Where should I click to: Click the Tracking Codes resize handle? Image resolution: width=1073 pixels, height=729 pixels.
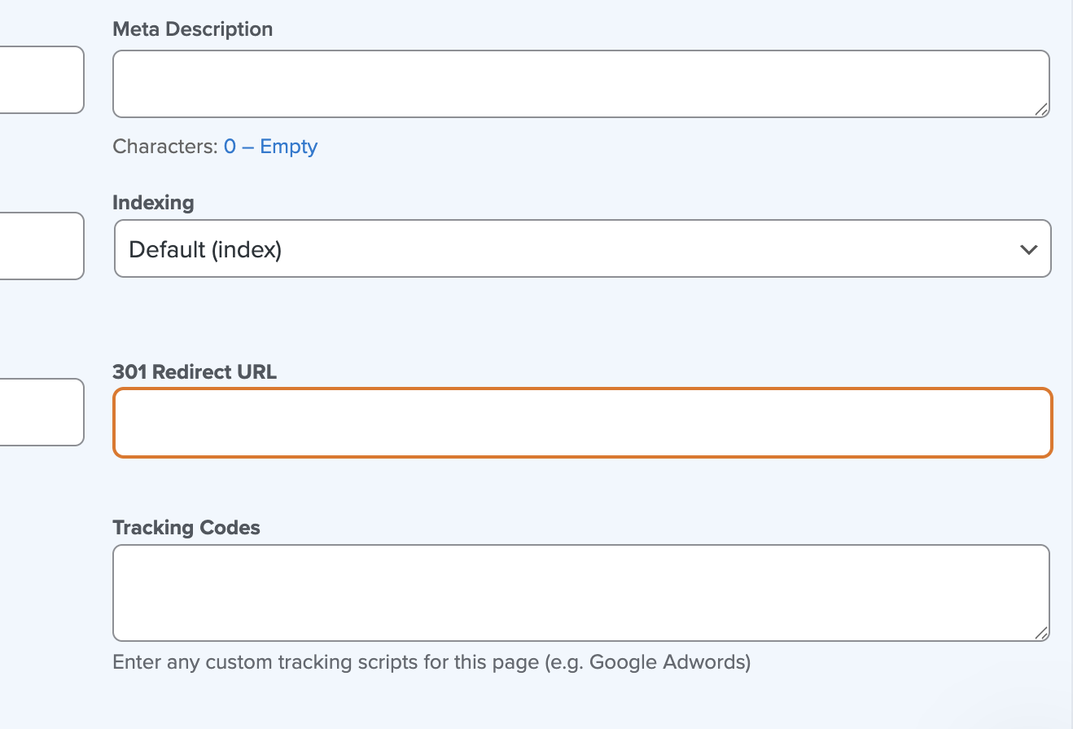pyautogui.click(x=1041, y=633)
